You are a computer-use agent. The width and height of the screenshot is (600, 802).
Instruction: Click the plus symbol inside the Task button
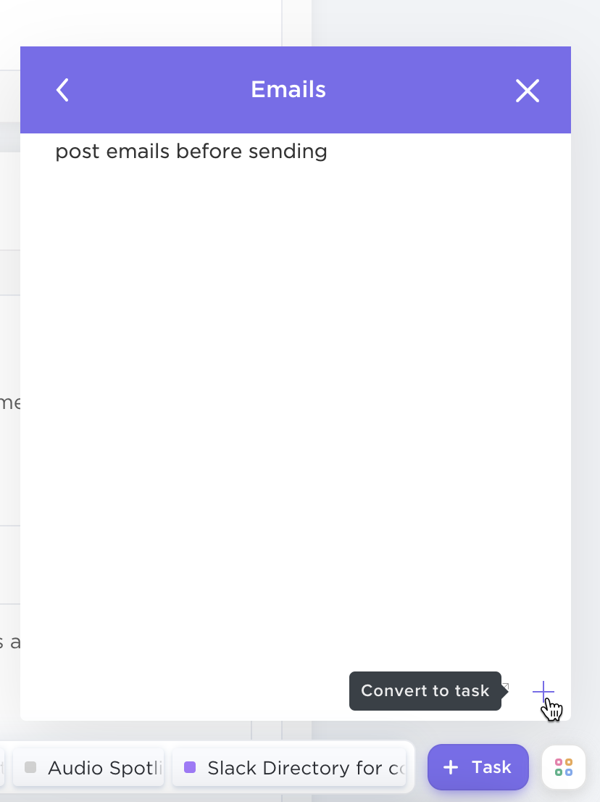[x=451, y=767]
